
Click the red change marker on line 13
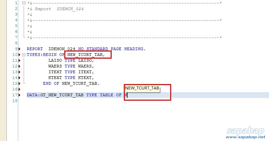coord(19,72)
